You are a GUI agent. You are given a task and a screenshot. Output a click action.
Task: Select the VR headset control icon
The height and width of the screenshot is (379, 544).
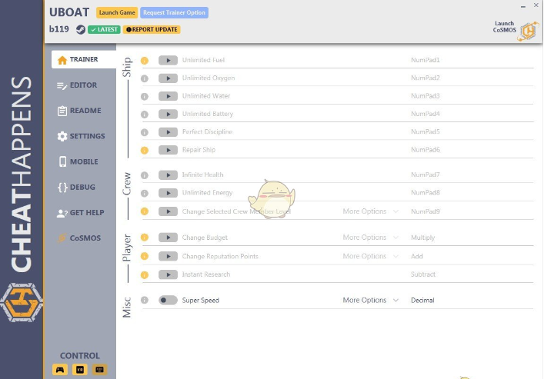[x=80, y=370]
